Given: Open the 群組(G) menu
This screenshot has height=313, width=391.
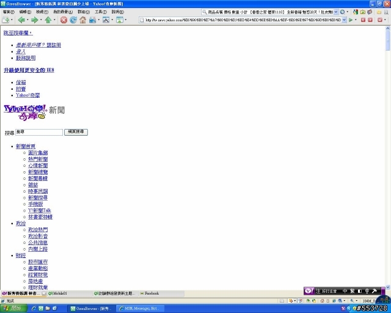Looking at the screenshot, I should (x=84, y=12).
